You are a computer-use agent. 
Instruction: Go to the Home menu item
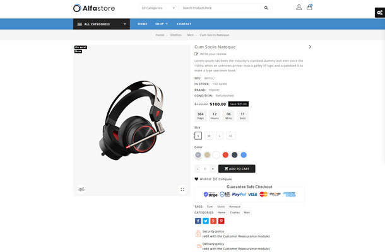143,24
